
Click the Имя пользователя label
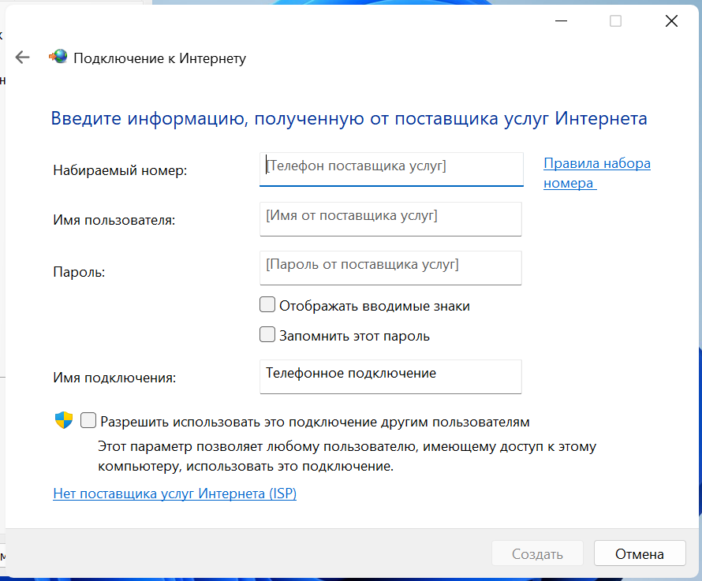pyautogui.click(x=114, y=220)
